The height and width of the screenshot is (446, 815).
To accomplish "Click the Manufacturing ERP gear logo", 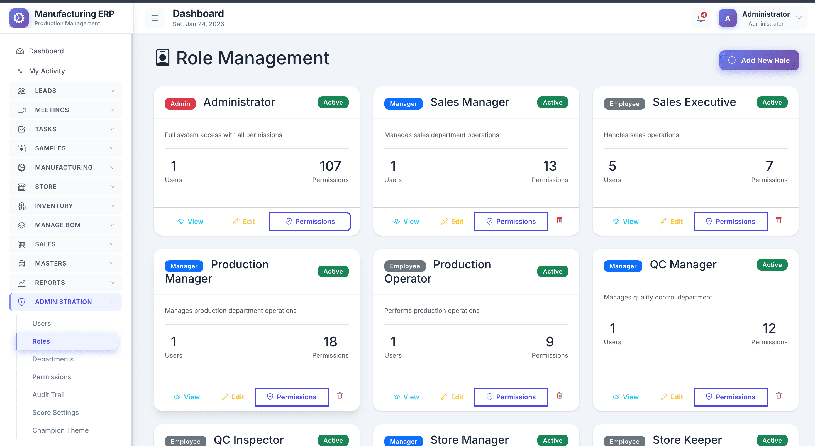I will point(19,18).
